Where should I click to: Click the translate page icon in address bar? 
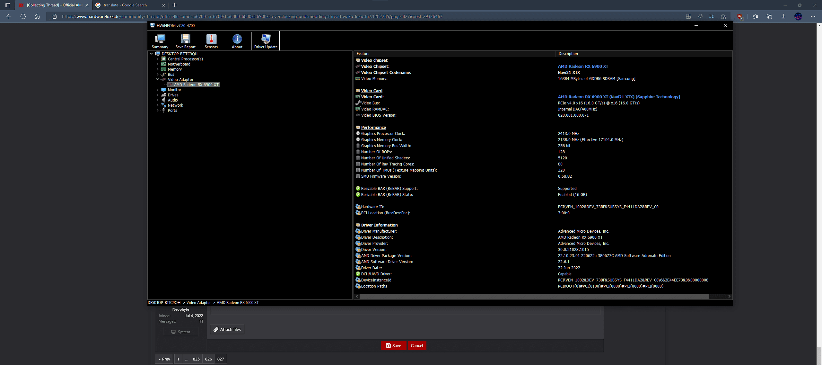712,16
